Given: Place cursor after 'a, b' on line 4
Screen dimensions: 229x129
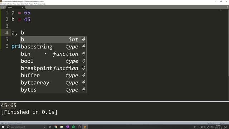Looking at the screenshot, I should [24, 33].
